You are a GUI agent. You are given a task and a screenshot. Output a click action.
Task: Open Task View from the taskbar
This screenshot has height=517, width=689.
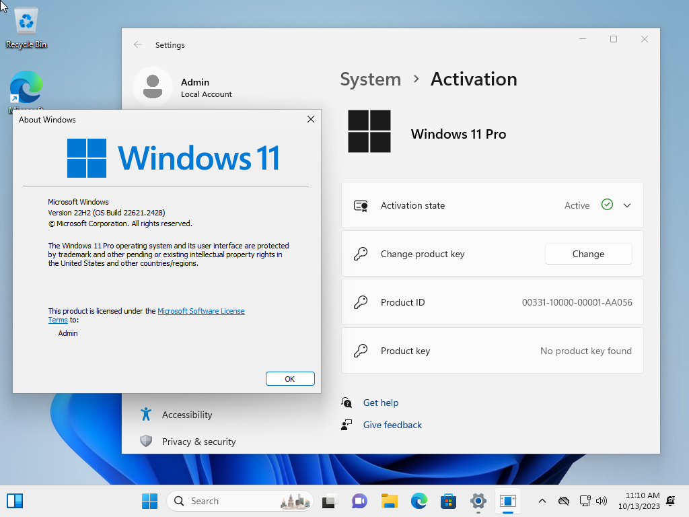330,501
